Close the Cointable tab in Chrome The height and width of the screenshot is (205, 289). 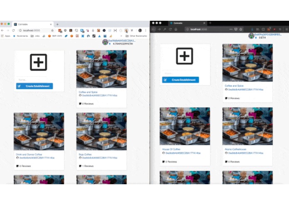click(x=51, y=24)
